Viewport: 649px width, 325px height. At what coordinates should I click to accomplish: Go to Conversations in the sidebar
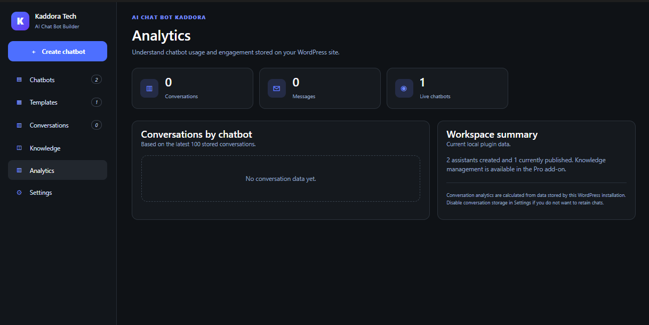[58, 125]
